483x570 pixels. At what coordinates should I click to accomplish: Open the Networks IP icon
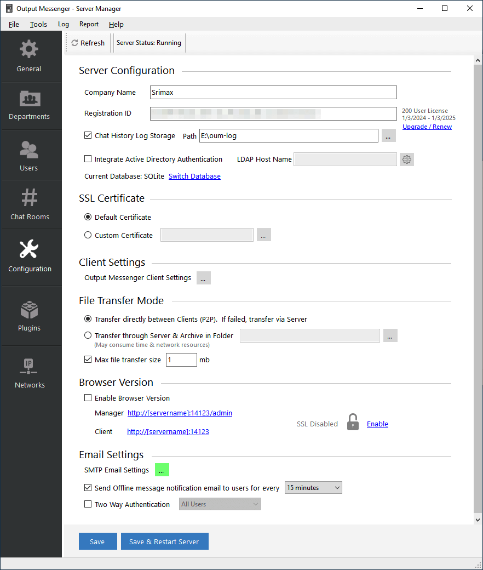coord(28,366)
